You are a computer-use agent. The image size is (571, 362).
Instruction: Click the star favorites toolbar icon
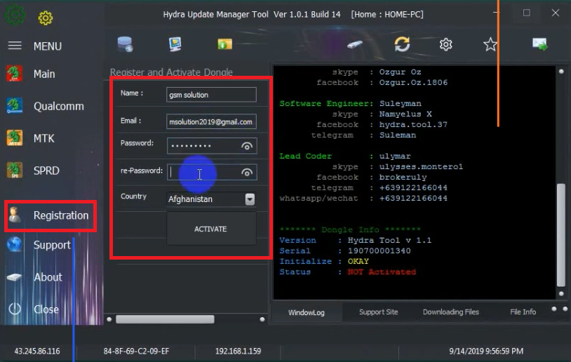coord(490,44)
